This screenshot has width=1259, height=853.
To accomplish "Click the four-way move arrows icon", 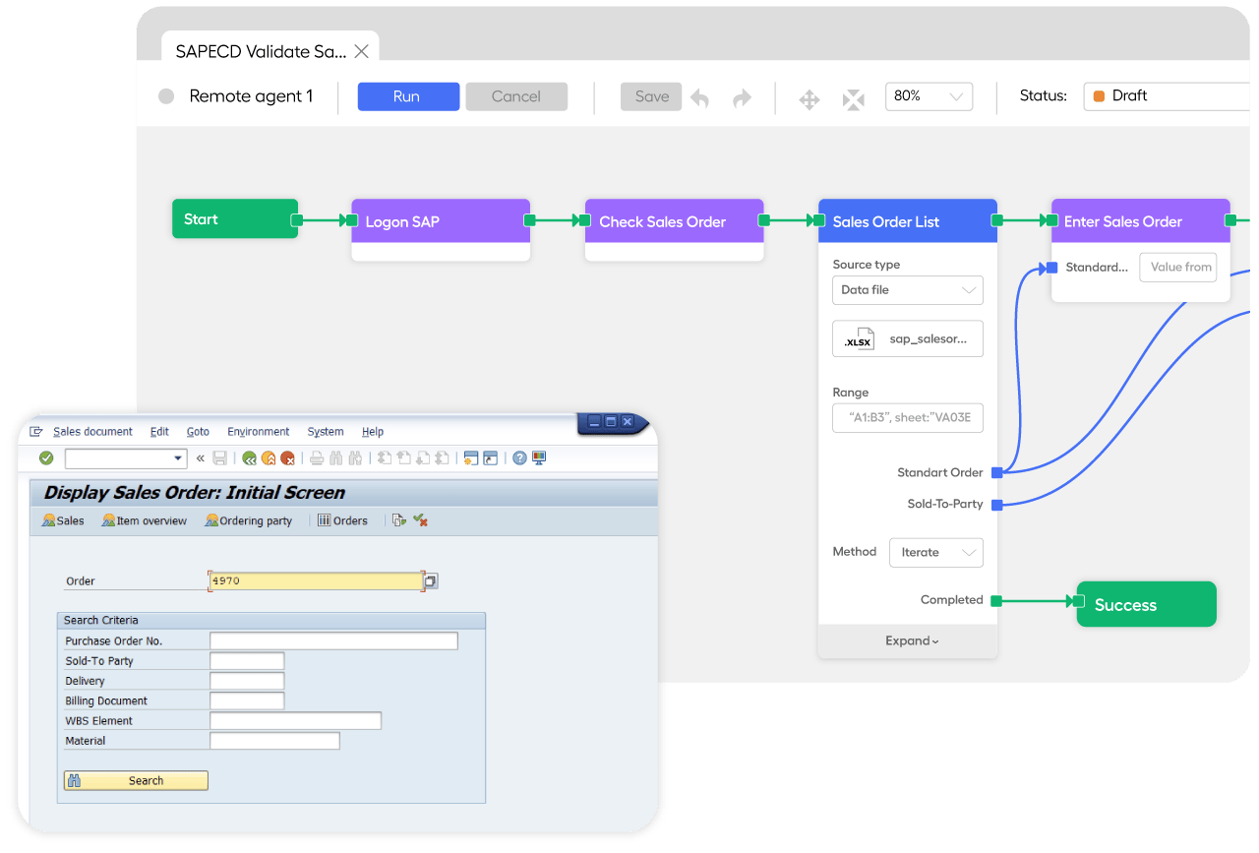I will point(809,99).
